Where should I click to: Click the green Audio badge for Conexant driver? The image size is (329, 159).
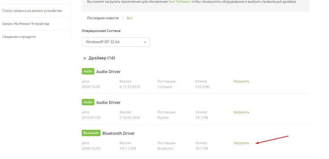click(x=88, y=71)
